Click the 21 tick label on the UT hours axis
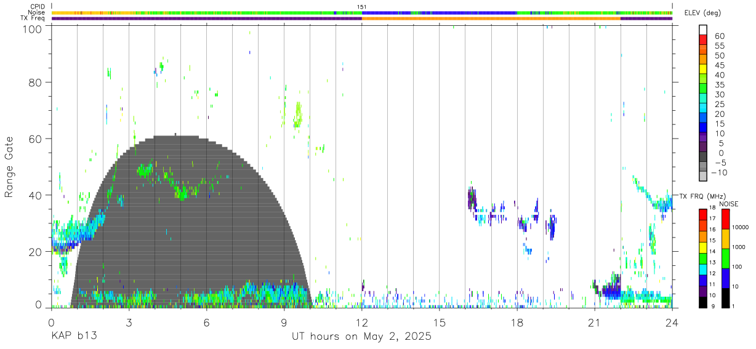Screen dimensions: 756x349 [x=595, y=322]
